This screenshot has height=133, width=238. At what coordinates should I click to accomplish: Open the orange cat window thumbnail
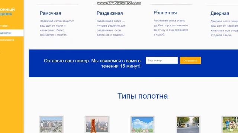point(97,125)
